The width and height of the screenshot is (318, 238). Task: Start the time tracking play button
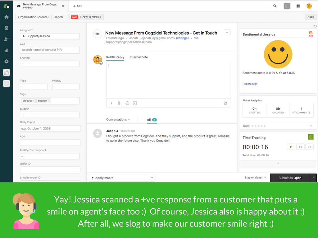click(291, 147)
